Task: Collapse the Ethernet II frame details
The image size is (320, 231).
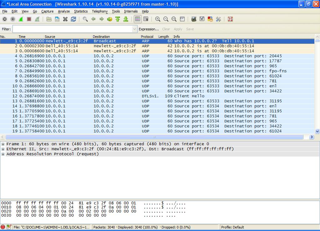Action: click(3, 149)
